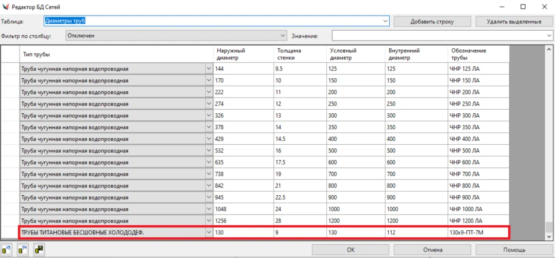Expand pipe type dropdown in ЧНР 200 ЛА row

(x=209, y=92)
